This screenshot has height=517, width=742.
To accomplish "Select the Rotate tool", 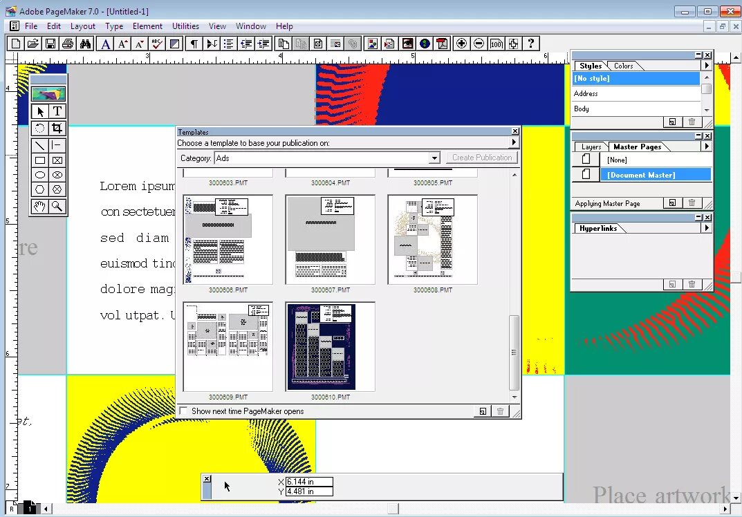I will [39, 128].
